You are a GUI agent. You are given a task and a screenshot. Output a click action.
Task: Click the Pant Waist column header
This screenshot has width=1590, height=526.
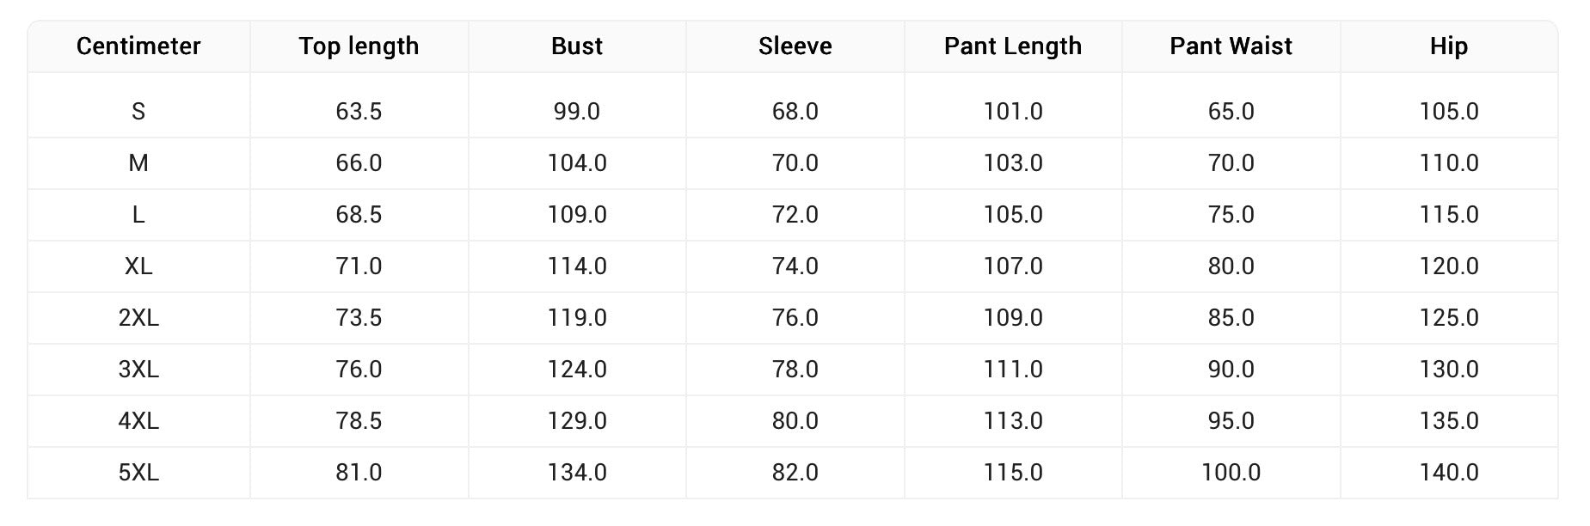click(1231, 46)
